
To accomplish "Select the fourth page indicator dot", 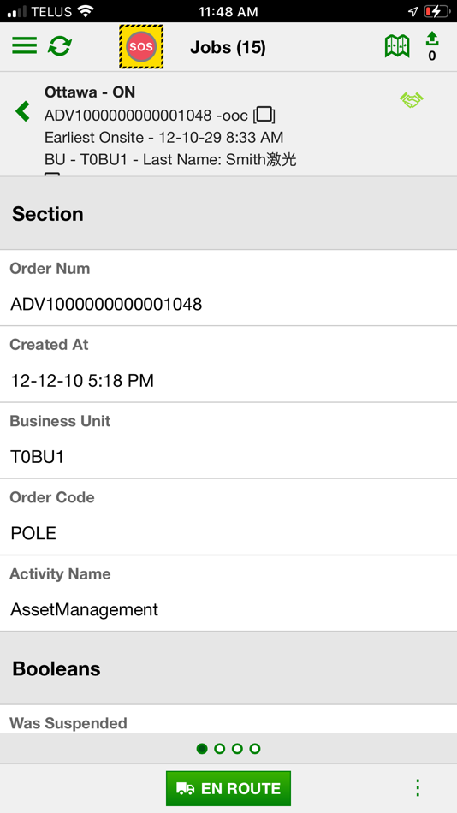I will [255, 748].
